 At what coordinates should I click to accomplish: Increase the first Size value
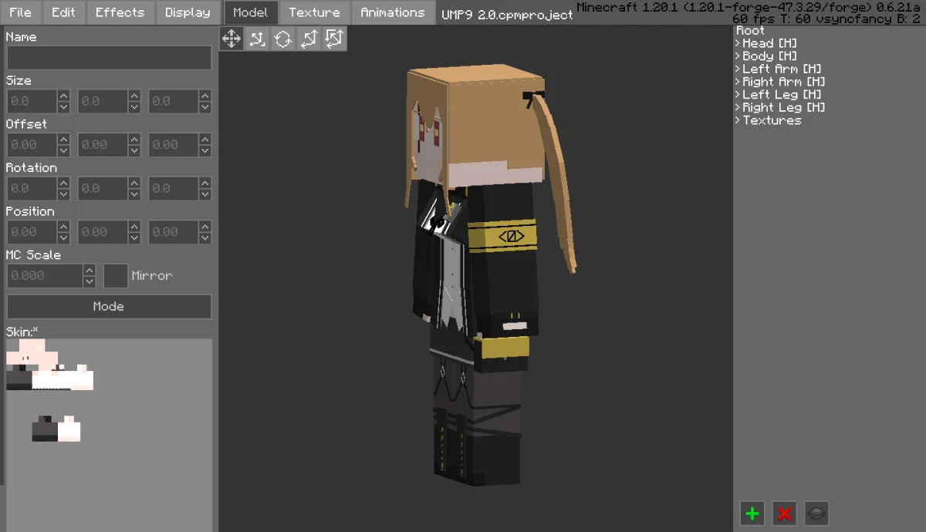64,96
